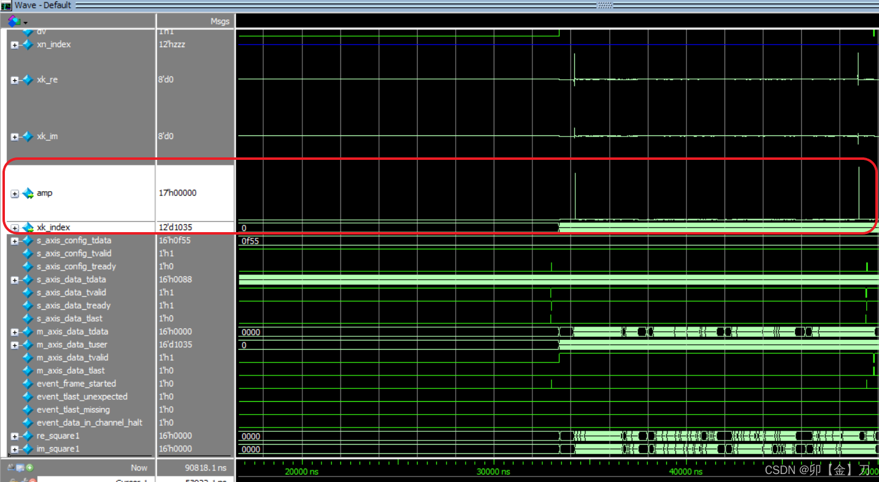
Task: Expand the xk_re bus
Action: [x=15, y=80]
